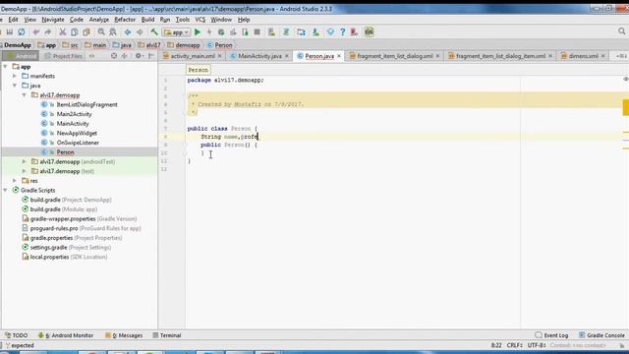
Task: Click the Apply Changes lightning icon
Action: pos(209,31)
